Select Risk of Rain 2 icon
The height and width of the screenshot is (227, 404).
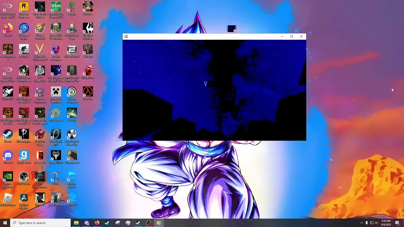tap(72, 51)
